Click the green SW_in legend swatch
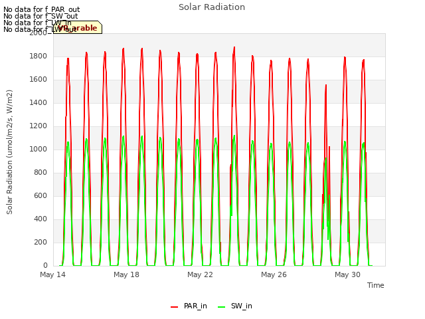 (221, 307)
